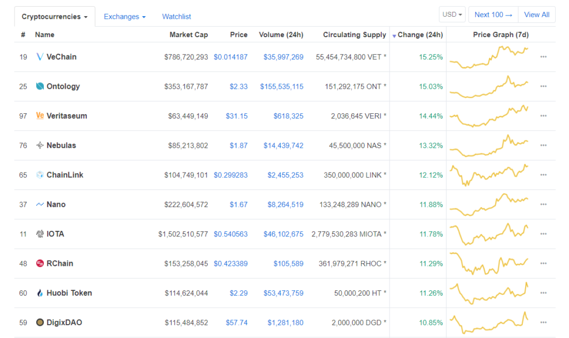The height and width of the screenshot is (338, 569).
Task: Open the more options menu for VeChain
Action: (543, 57)
